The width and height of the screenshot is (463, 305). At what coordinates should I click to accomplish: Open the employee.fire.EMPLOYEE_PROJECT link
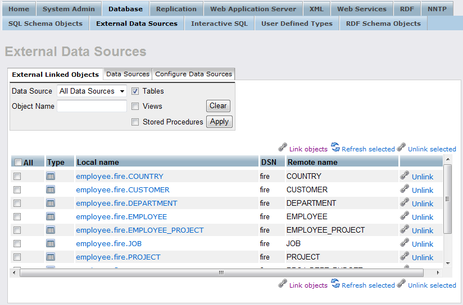pyautogui.click(x=140, y=230)
